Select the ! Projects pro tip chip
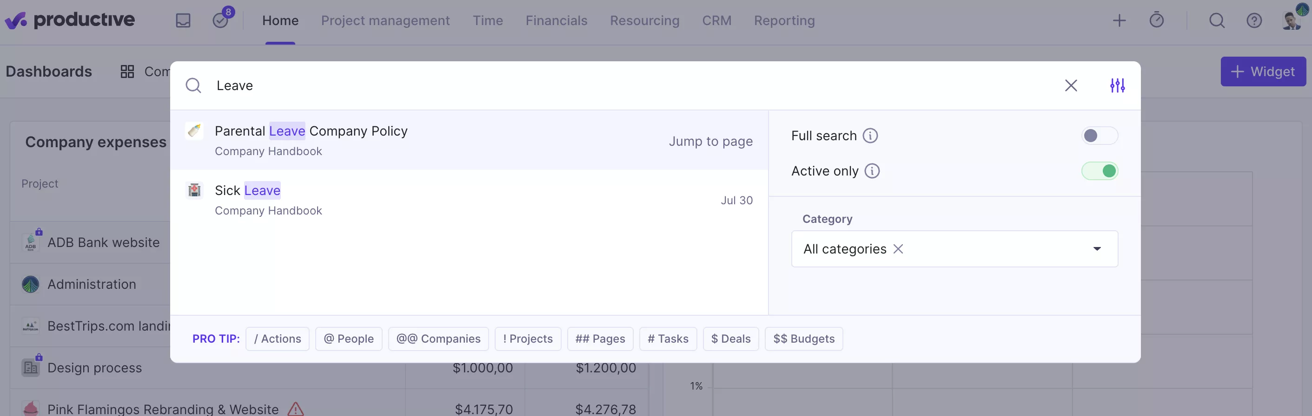 coord(528,339)
